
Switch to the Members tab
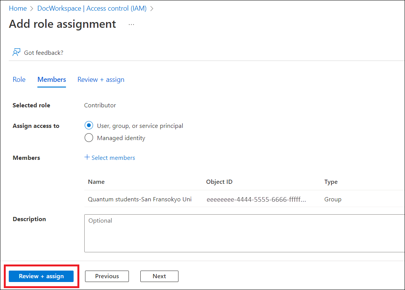[51, 80]
